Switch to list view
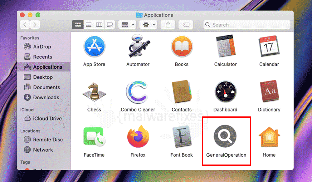Screen dimensions: 312x182 click(89, 25)
